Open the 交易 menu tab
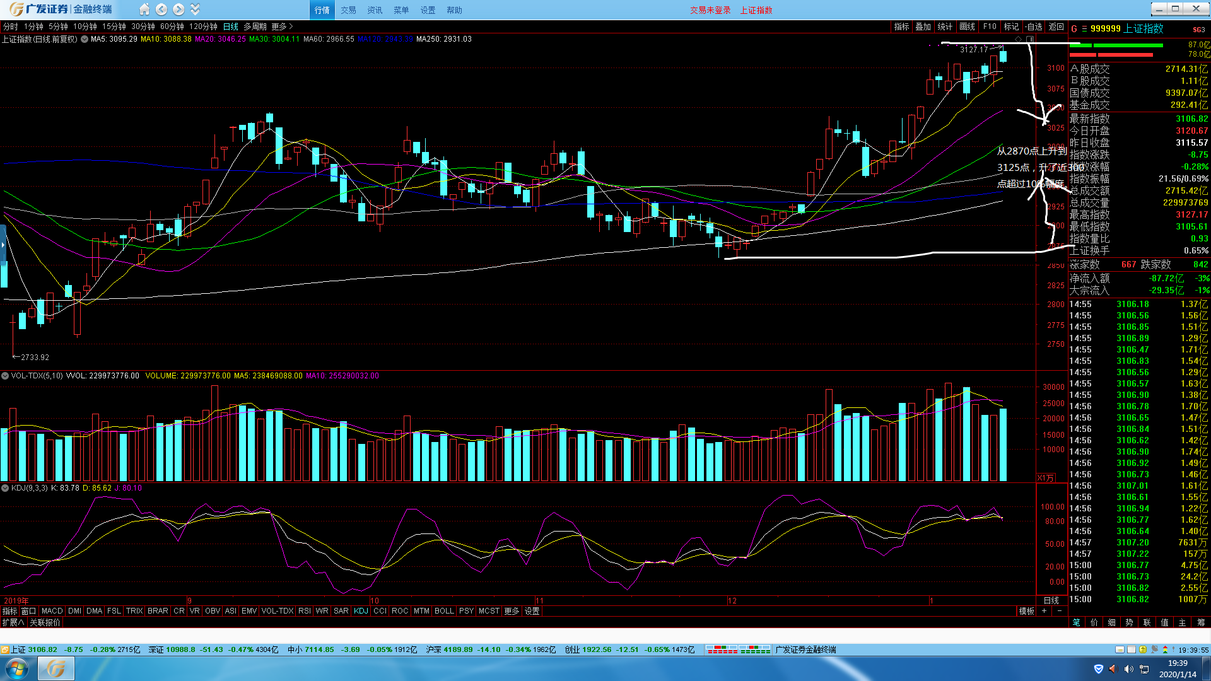1211x681 pixels. click(x=348, y=10)
